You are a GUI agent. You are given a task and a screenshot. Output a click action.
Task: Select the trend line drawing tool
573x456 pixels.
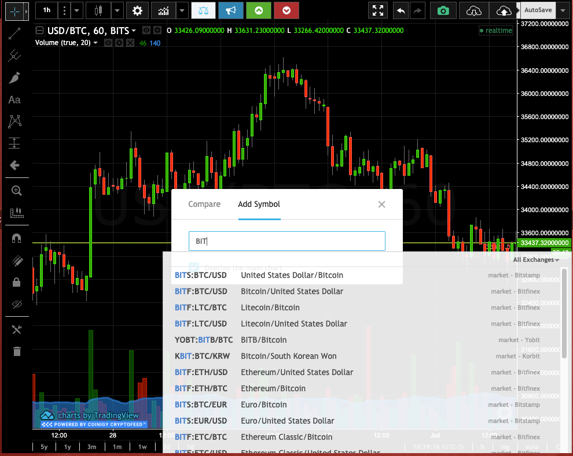[14, 34]
